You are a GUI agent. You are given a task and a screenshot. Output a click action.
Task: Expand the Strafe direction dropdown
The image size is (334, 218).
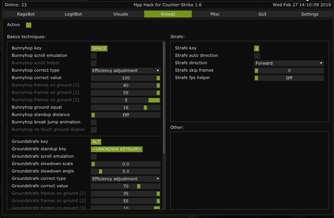point(289,63)
